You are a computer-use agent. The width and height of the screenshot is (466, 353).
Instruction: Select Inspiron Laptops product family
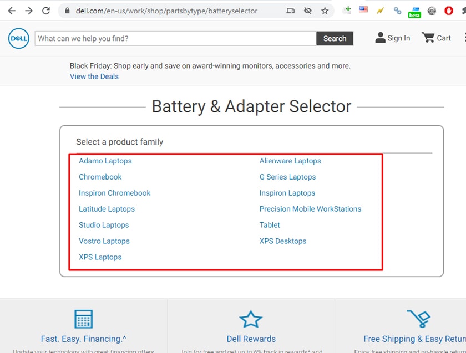click(x=287, y=193)
